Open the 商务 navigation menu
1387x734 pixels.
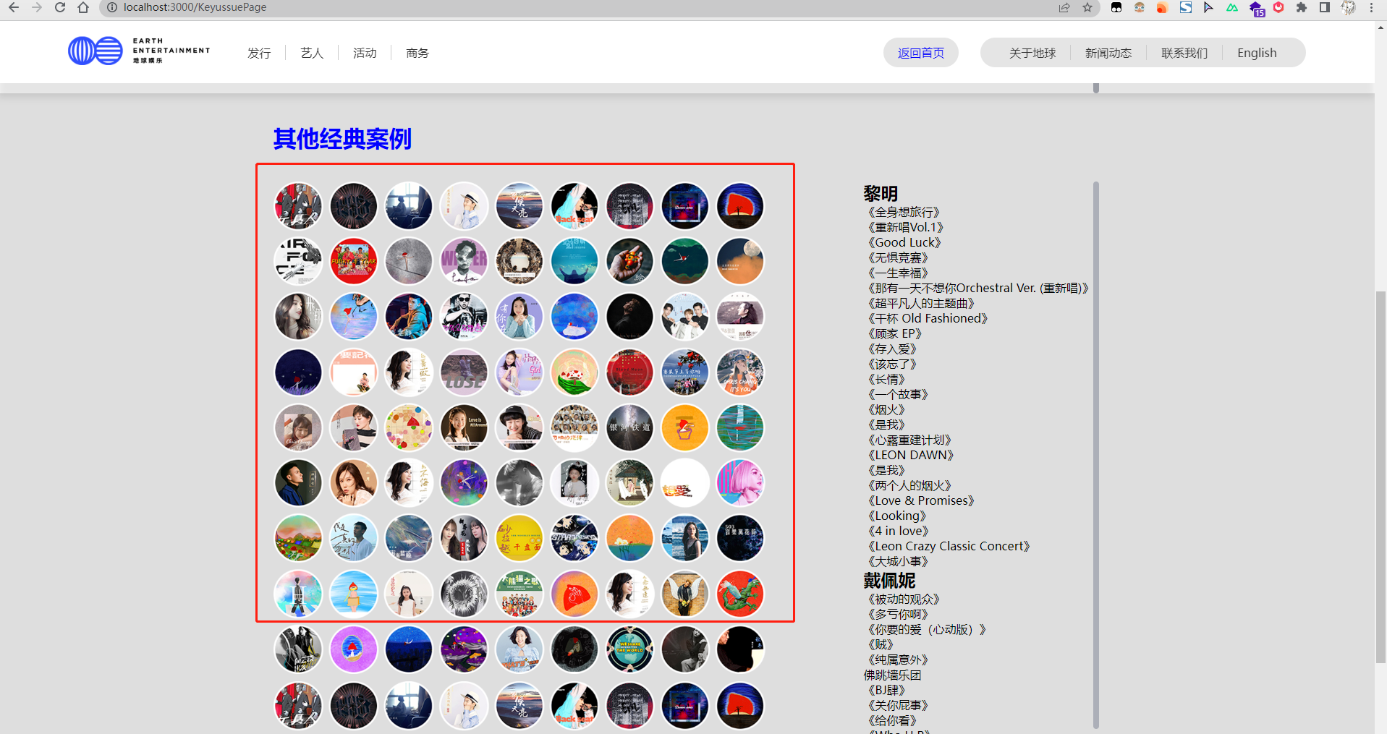417,53
